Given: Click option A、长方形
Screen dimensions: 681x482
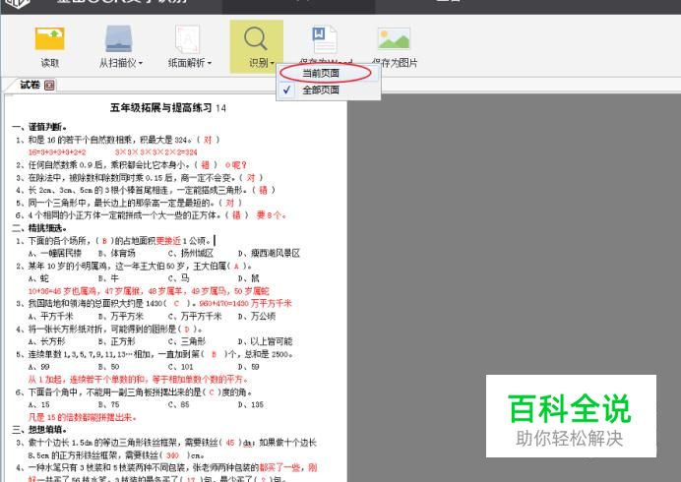Looking at the screenshot, I should point(46,341).
